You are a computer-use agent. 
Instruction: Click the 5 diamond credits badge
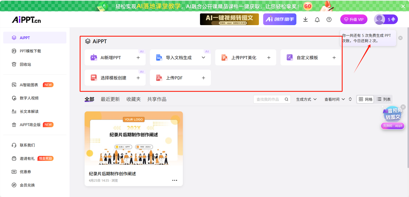[x=392, y=19]
